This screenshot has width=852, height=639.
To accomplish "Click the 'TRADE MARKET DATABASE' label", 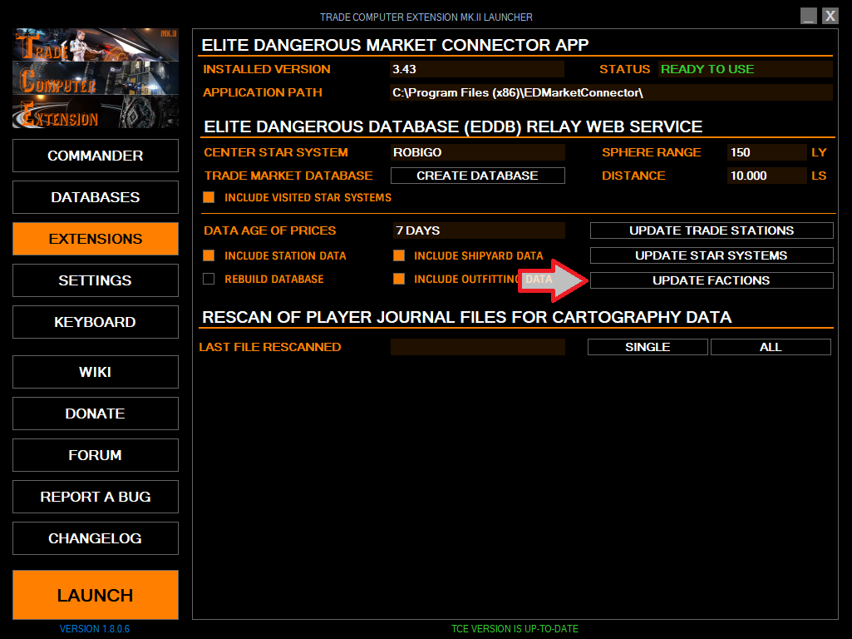I will [x=288, y=176].
